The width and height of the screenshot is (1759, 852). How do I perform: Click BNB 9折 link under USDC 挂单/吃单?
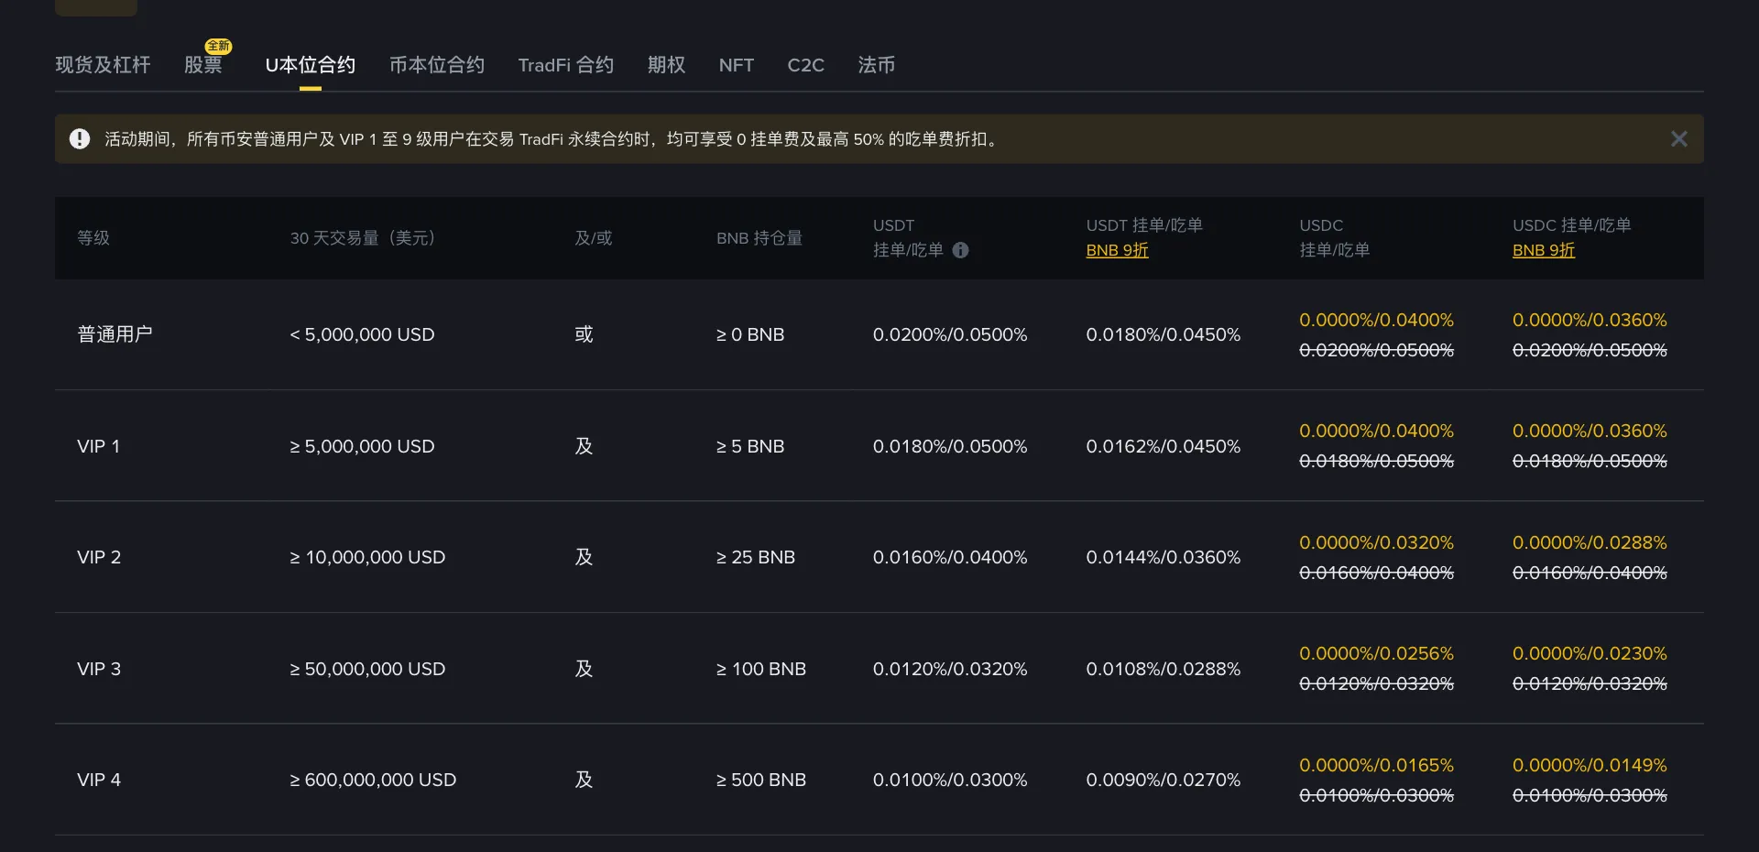point(1543,250)
